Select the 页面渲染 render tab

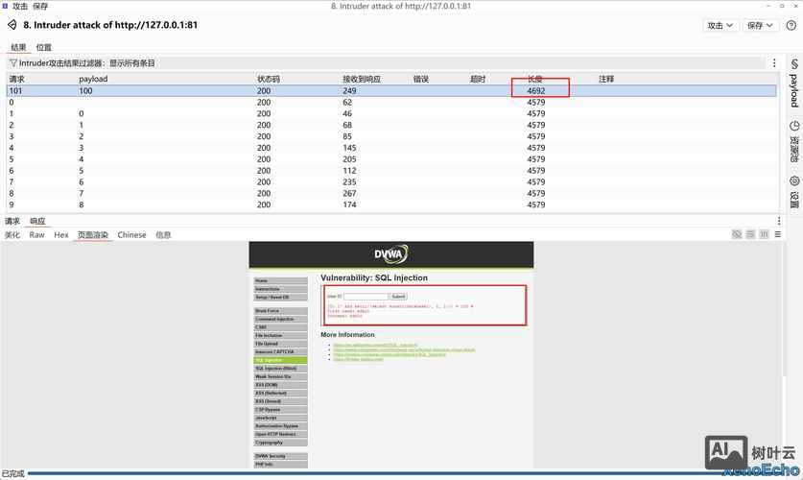tap(93, 234)
